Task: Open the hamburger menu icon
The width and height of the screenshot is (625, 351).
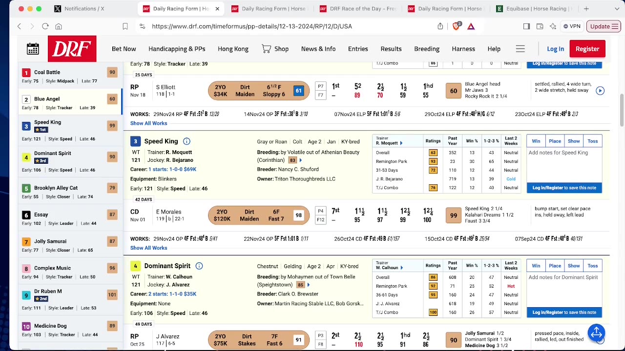Action: (520, 49)
